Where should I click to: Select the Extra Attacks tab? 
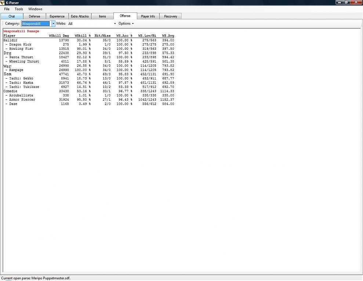pos(80,16)
